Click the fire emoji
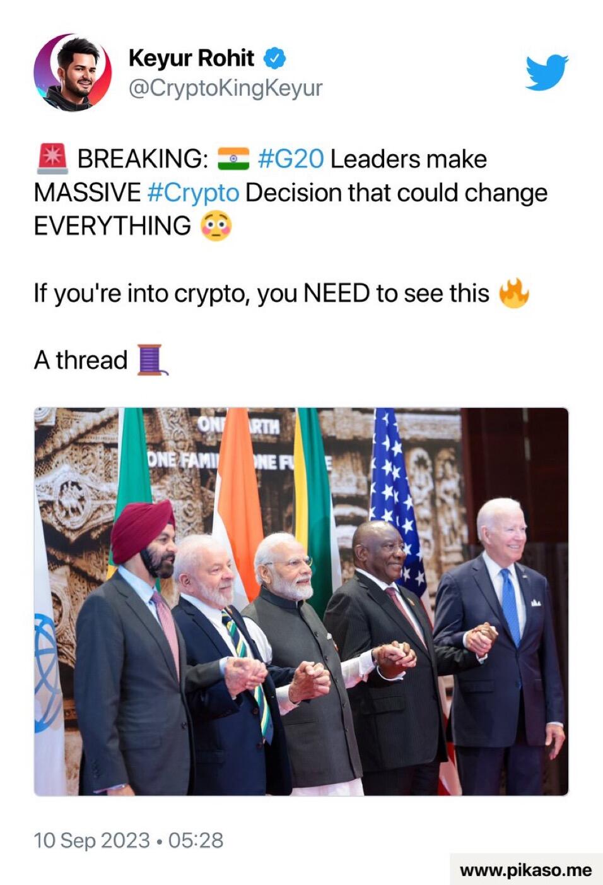603x885 pixels. point(514,293)
